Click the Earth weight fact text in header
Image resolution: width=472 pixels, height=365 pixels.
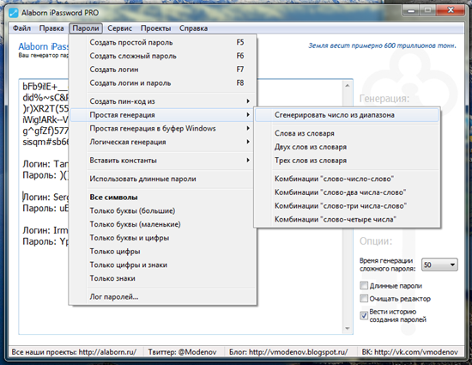pyautogui.click(x=382, y=46)
